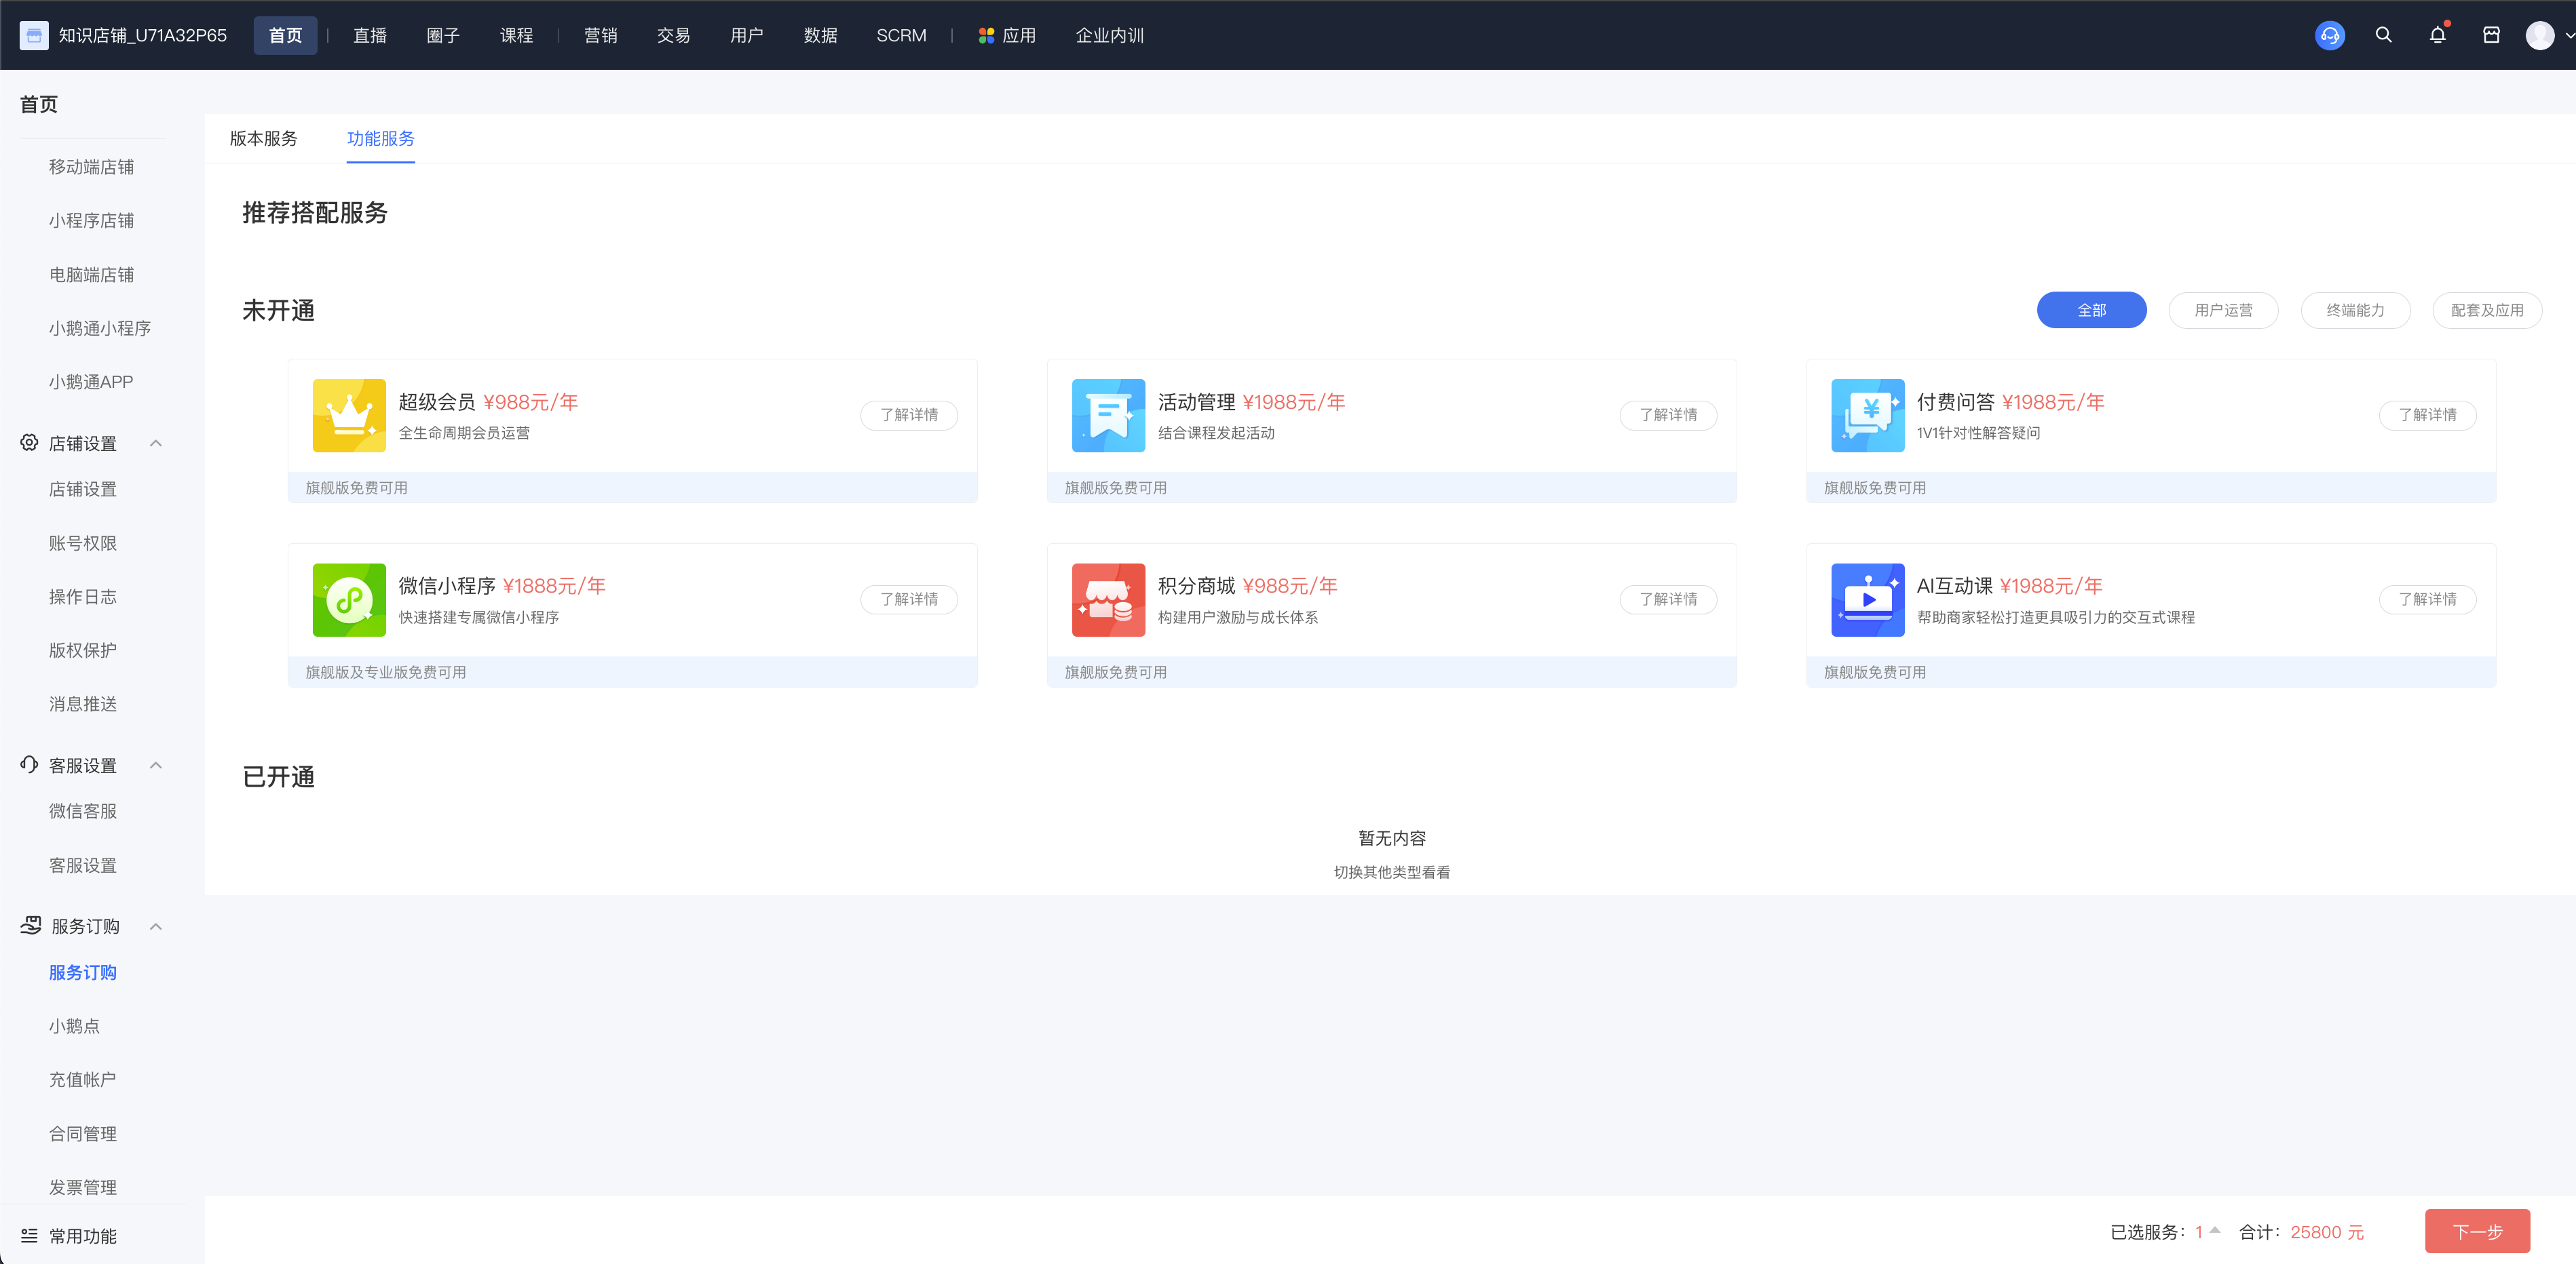Screen dimensions: 2576x1264
Task: Go to 首页 in the top navigation
Action: tap(285, 35)
